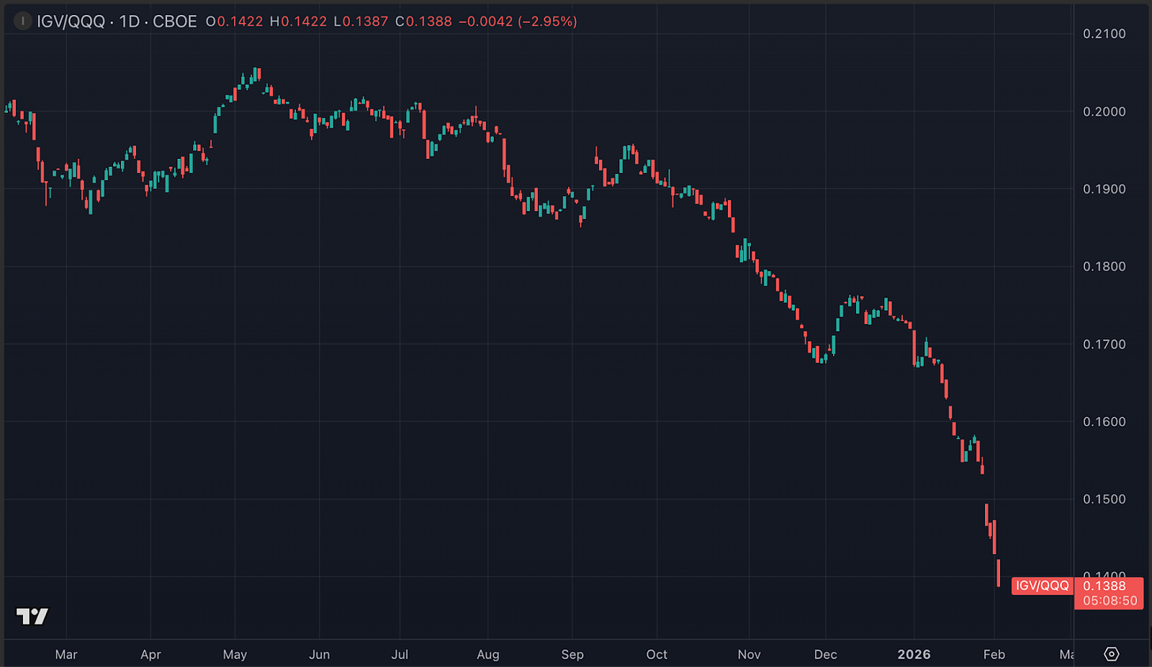Click the May label on time axis
Viewport: 1152px width, 667px height.
[235, 654]
